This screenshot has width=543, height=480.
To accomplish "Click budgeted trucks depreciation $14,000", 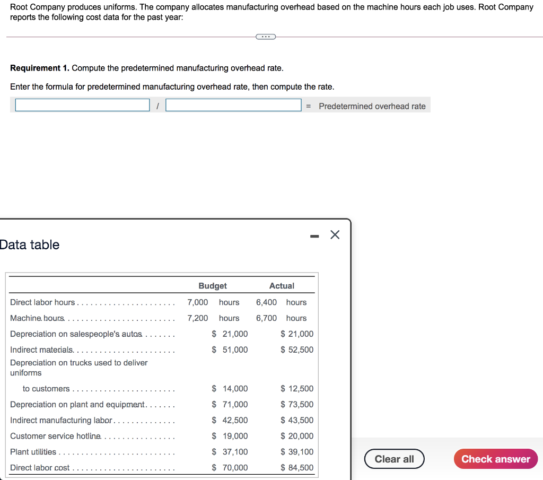I will [x=230, y=389].
